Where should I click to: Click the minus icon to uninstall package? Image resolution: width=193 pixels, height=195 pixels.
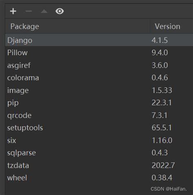pyautogui.click(x=29, y=11)
